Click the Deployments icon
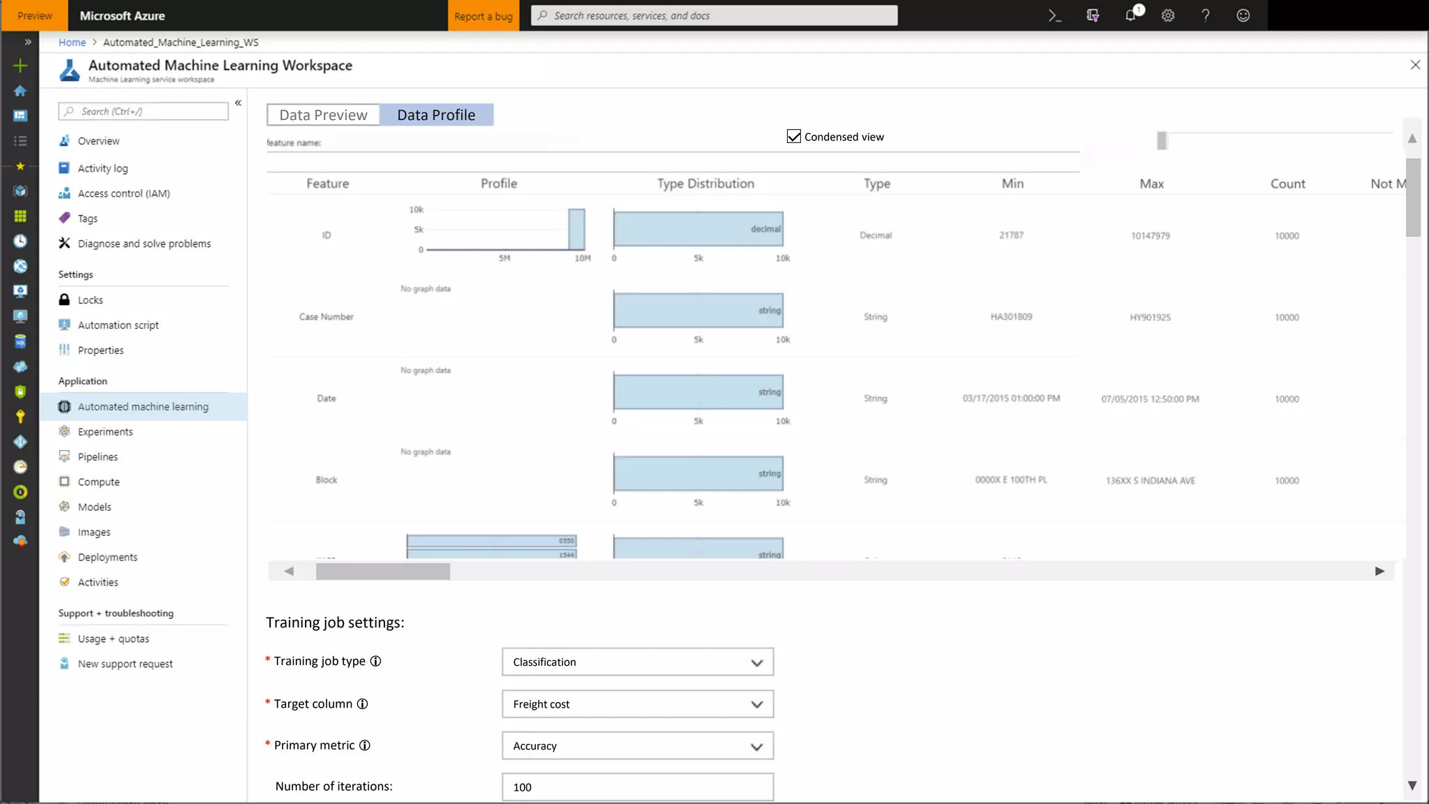This screenshot has height=804, width=1429. point(64,557)
